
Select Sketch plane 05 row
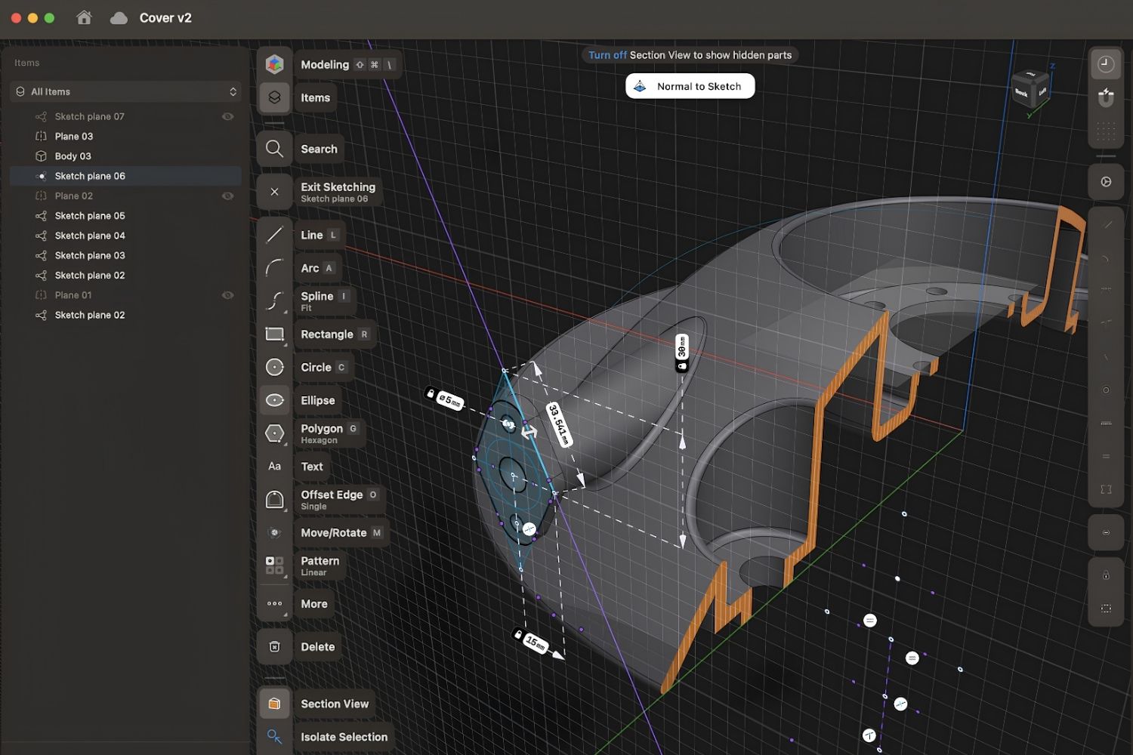tap(125, 216)
